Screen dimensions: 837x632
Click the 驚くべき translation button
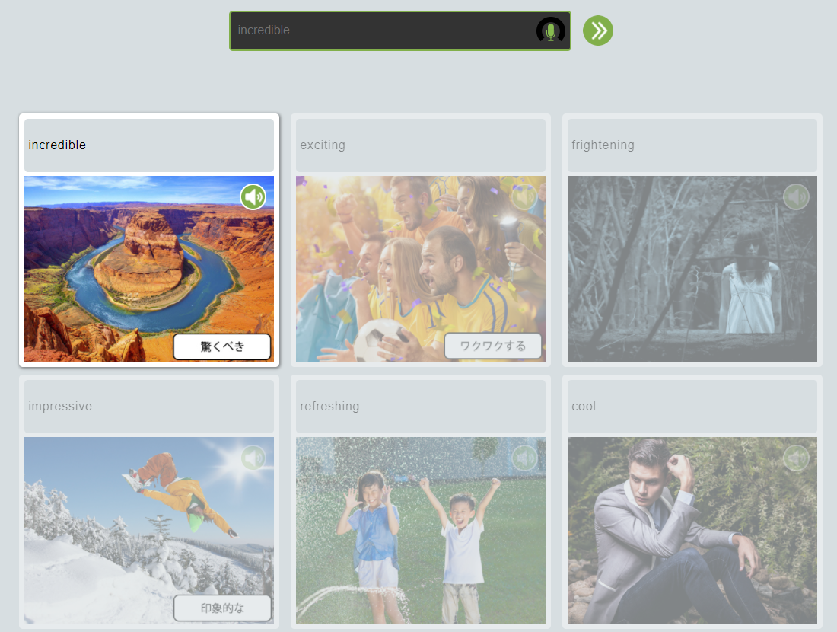click(222, 346)
